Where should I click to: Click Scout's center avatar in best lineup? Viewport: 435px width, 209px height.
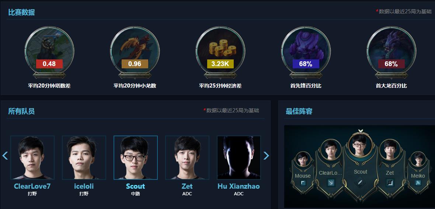click(361, 145)
